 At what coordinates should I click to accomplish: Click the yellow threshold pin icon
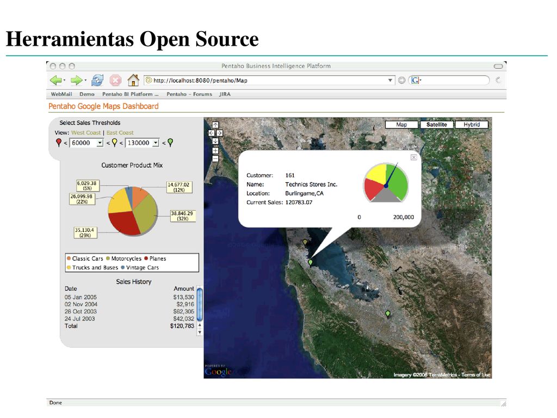coord(114,143)
